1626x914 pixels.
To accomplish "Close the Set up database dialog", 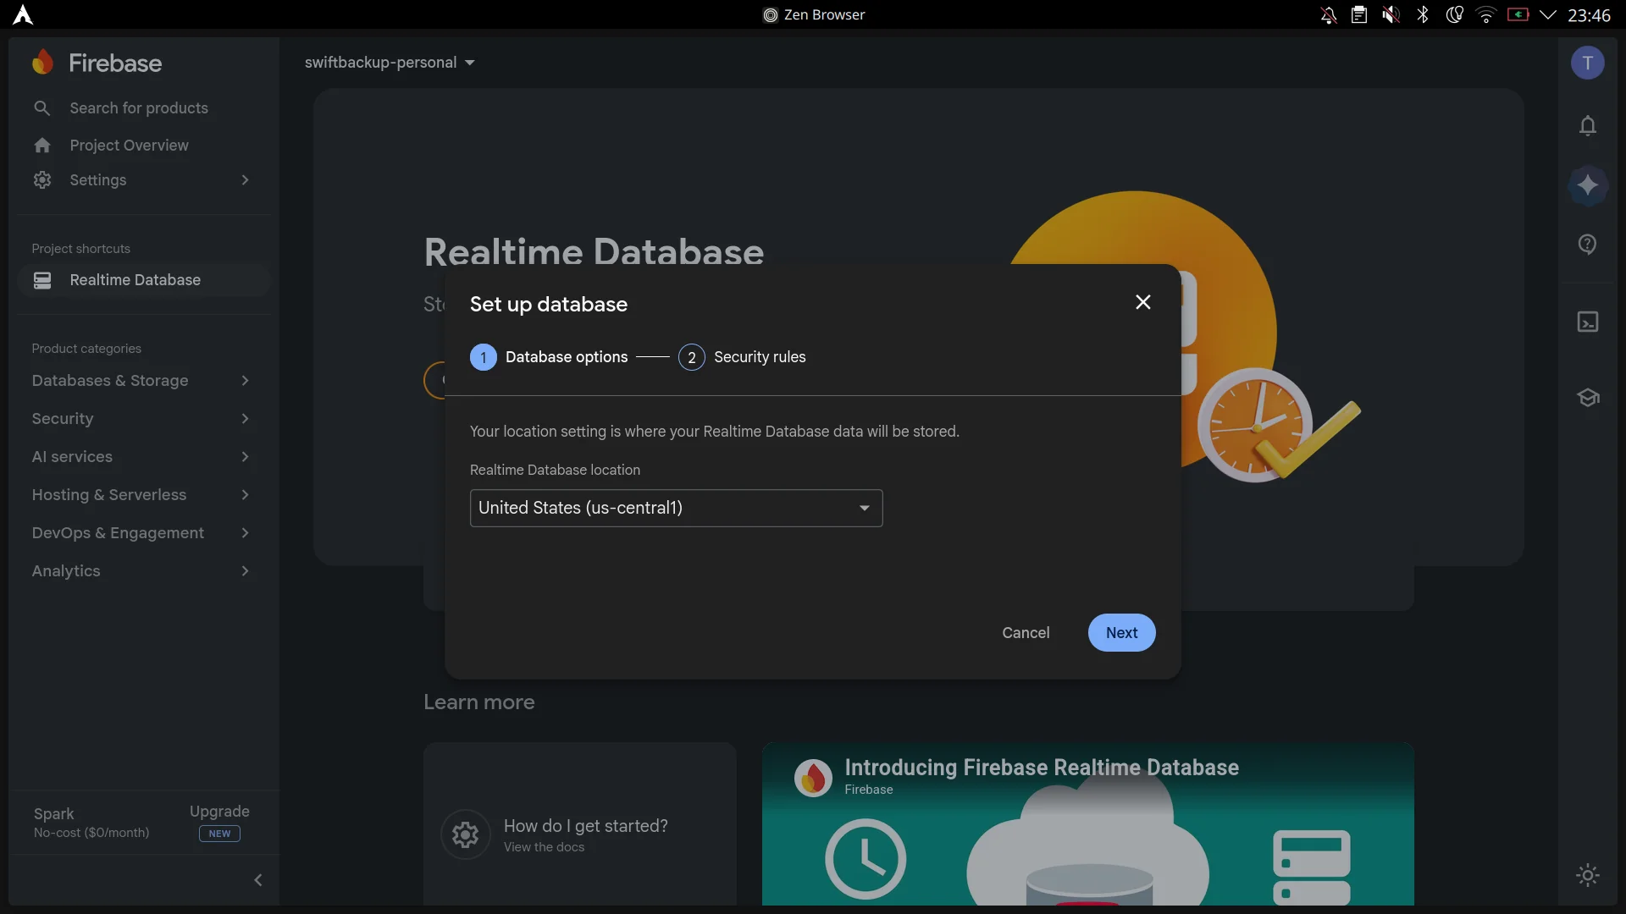I will pyautogui.click(x=1143, y=302).
